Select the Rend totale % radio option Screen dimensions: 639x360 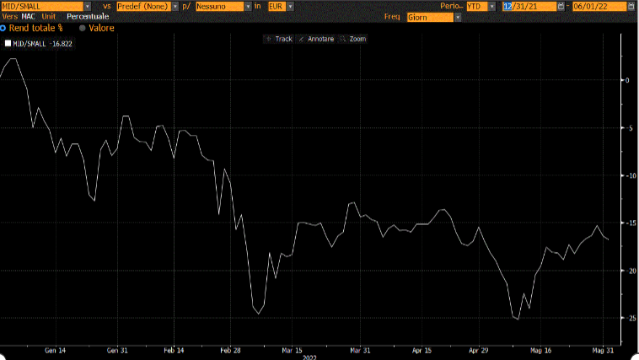(x=3, y=28)
